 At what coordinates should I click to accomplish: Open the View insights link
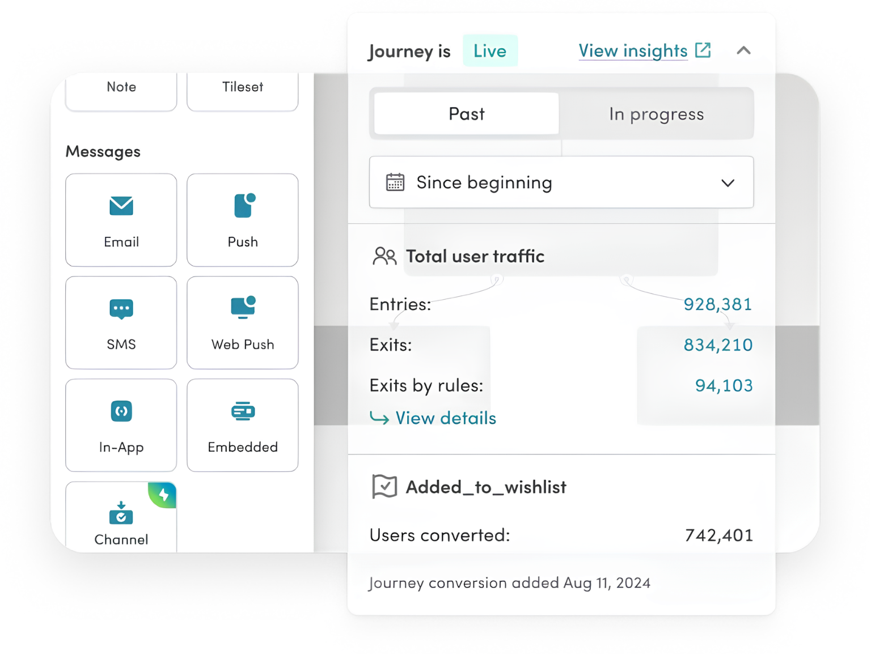pyautogui.click(x=633, y=50)
